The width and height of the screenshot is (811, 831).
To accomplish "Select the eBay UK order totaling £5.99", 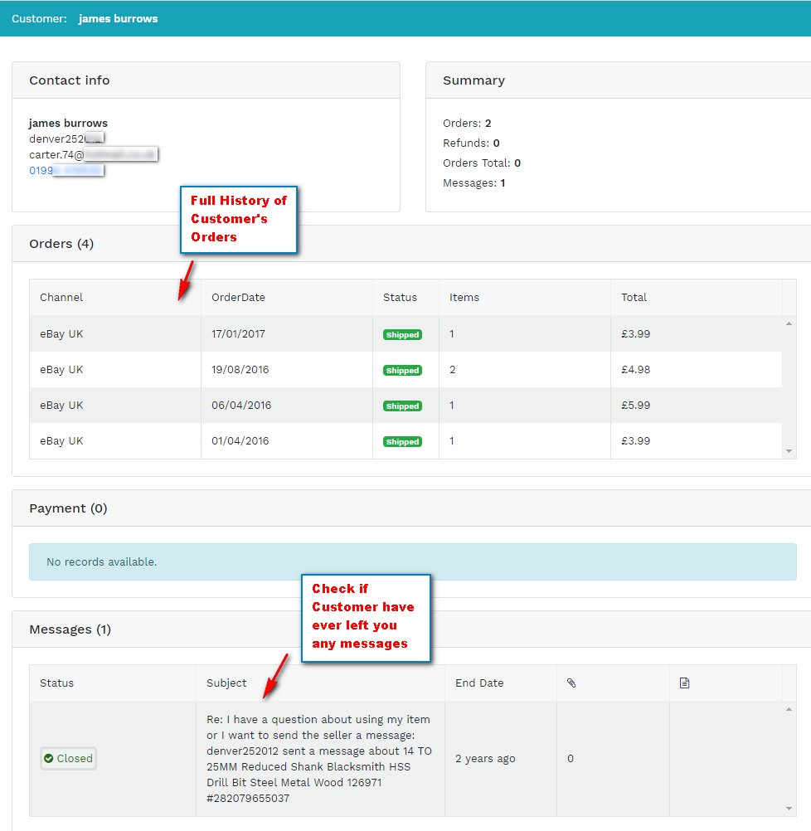I will [x=61, y=406].
